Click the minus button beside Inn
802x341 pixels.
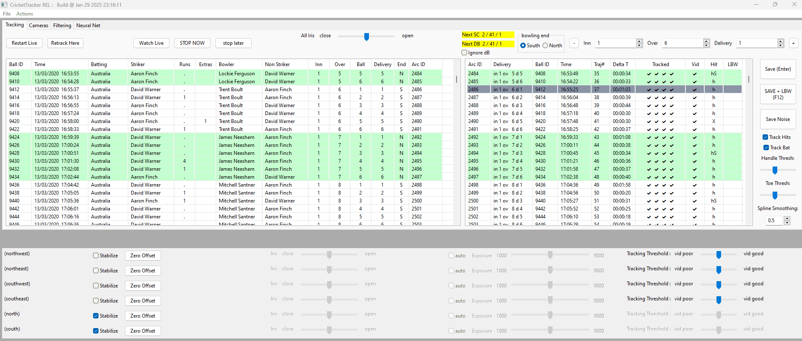click(x=574, y=43)
